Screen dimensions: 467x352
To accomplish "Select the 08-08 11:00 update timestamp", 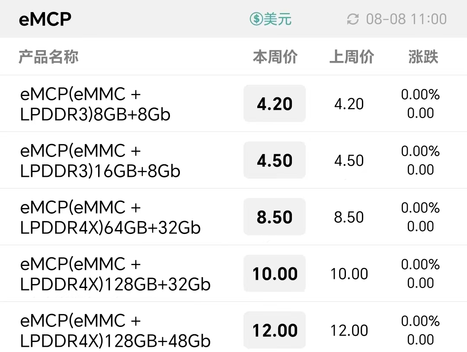I will pos(406,19).
